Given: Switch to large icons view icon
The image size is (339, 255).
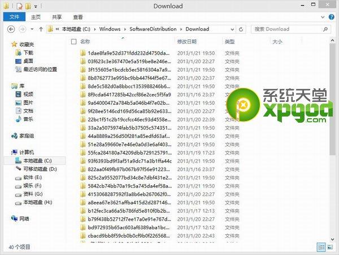Looking at the screenshot, I should [330, 247].
